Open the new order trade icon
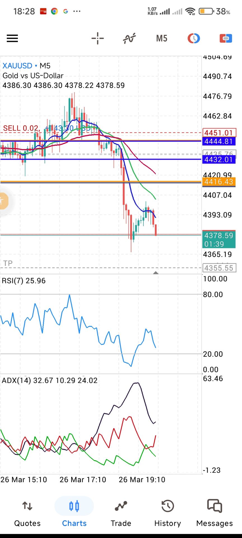Image resolution: width=242 pixels, height=538 pixels. (x=225, y=38)
